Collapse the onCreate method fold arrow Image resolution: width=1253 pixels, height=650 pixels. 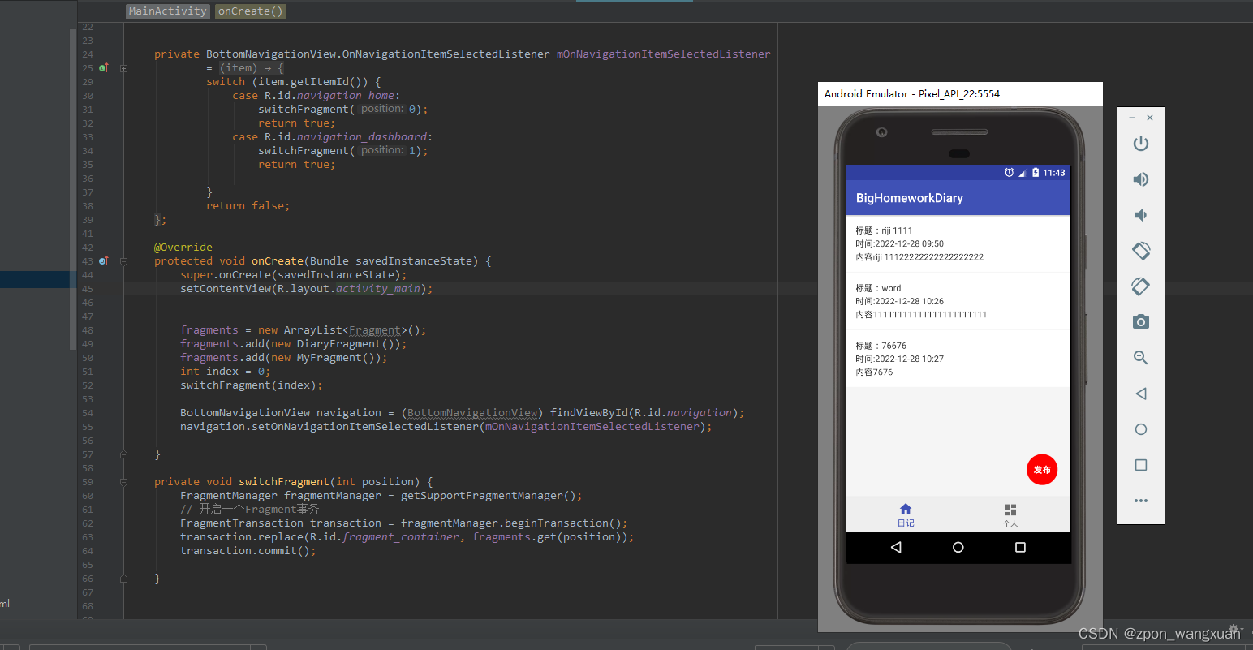123,261
